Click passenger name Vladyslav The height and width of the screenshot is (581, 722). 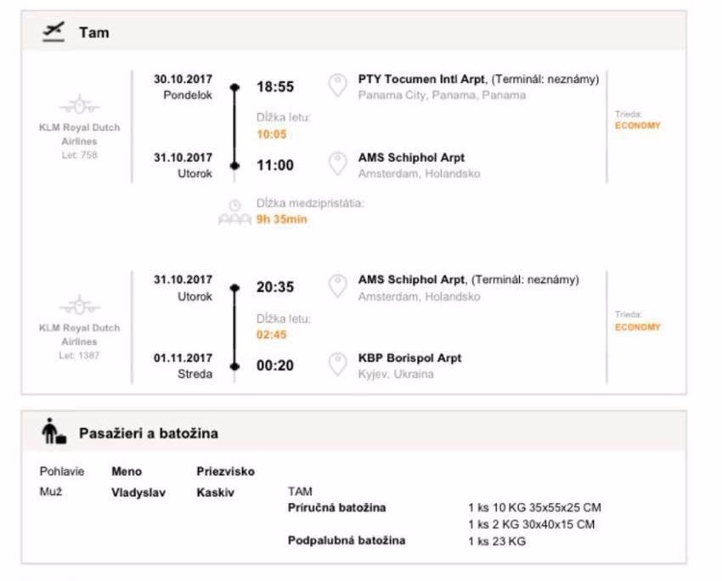138,492
